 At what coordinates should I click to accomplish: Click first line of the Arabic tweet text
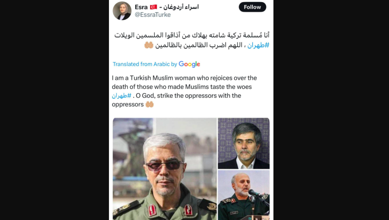192,35
